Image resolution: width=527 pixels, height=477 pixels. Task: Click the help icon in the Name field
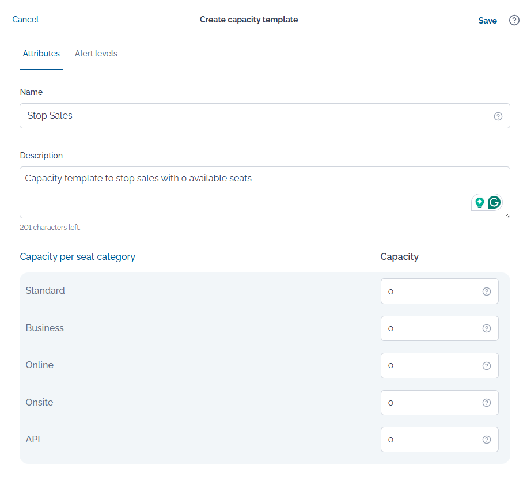[x=498, y=116]
